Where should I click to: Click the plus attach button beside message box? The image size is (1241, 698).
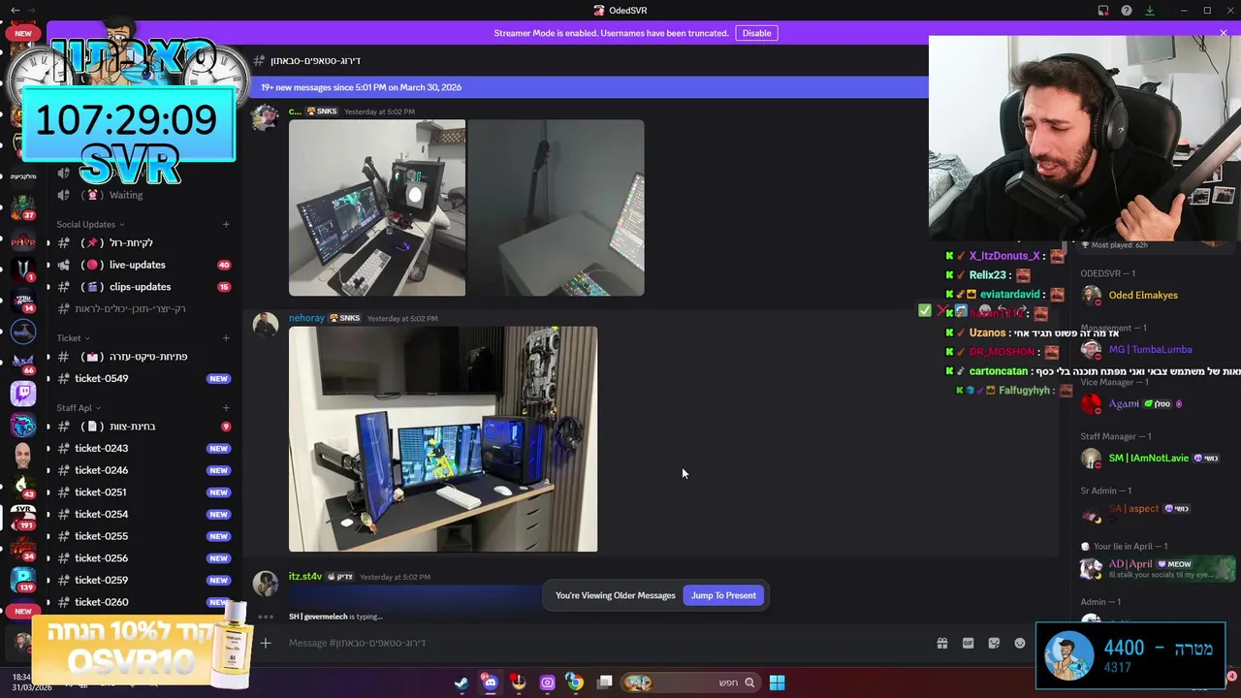(265, 643)
